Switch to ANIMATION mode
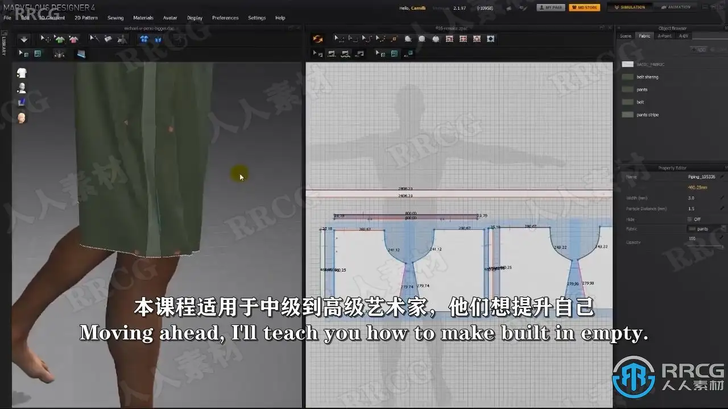The width and height of the screenshot is (728, 409). pyautogui.click(x=676, y=7)
